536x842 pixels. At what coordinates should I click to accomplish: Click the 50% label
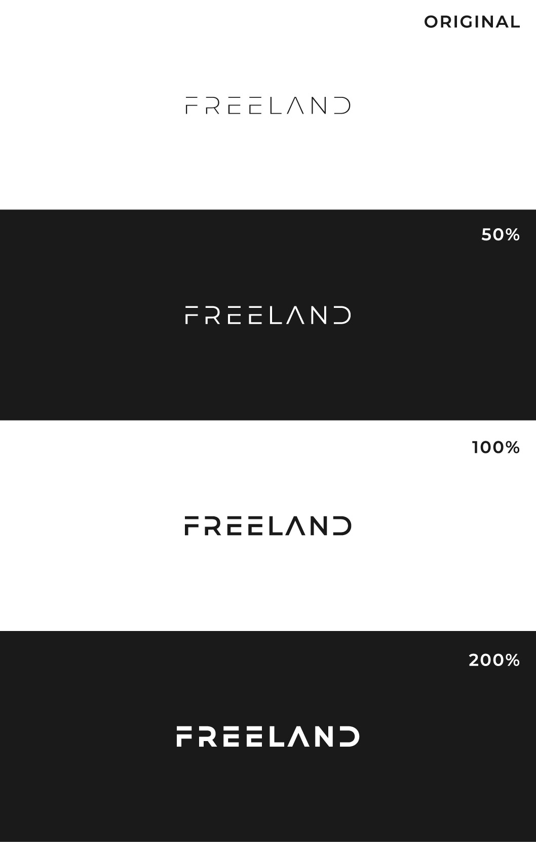coord(500,234)
